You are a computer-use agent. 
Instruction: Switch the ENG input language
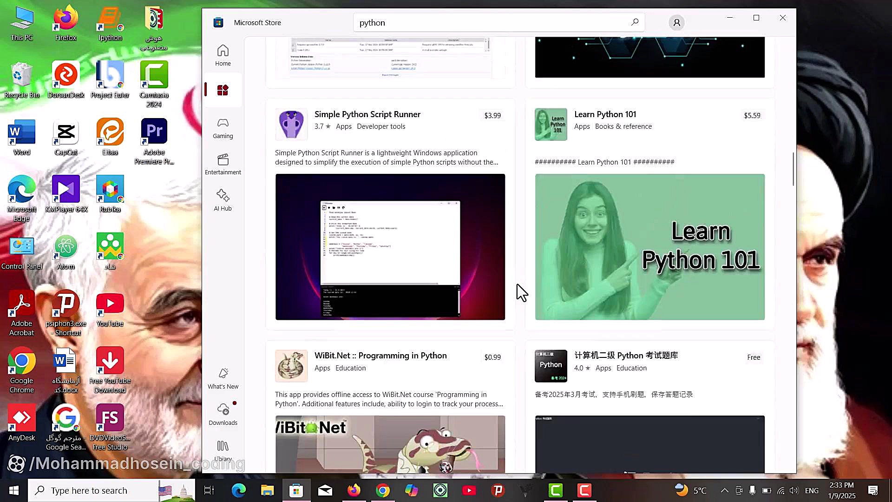[812, 490]
